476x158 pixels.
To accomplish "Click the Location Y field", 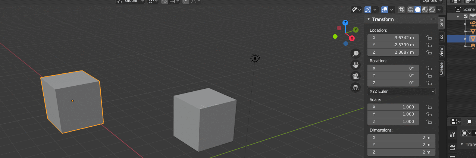I will coord(393,45).
